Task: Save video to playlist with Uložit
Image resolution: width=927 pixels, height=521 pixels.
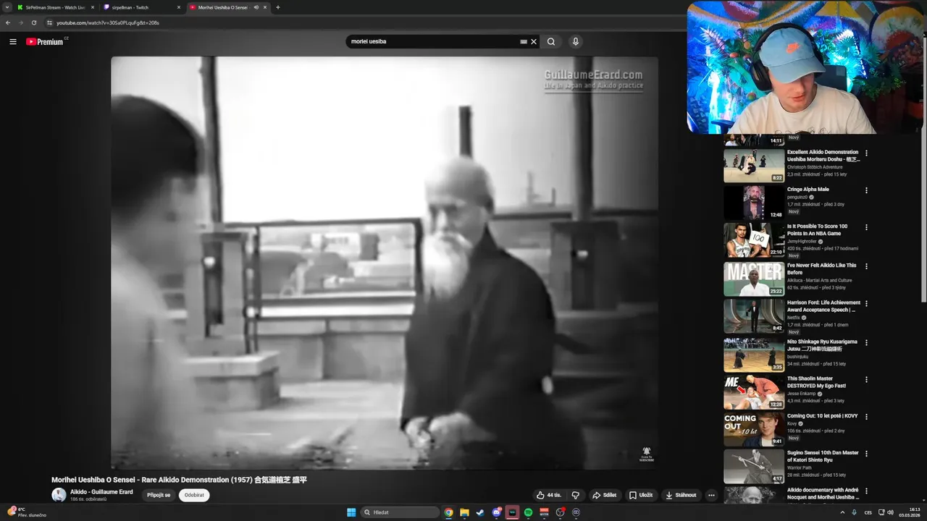Action: coord(641,495)
